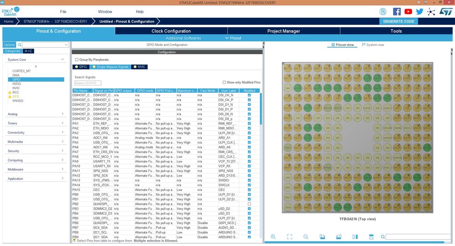Click the Options button
Viewport: 455px width, 246px height.
point(9,45)
